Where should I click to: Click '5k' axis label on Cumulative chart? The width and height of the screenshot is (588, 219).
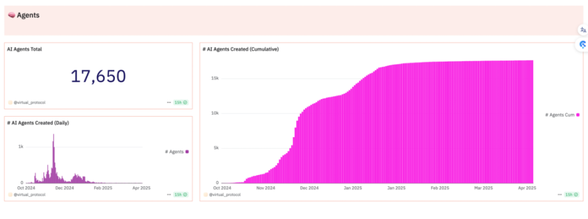coord(215,148)
